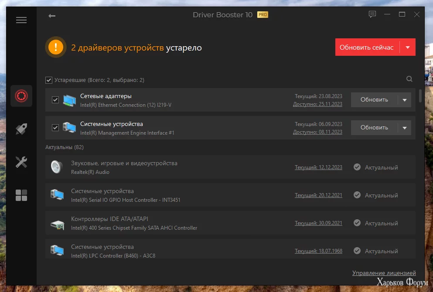Open the feedback chat icon

click(372, 14)
